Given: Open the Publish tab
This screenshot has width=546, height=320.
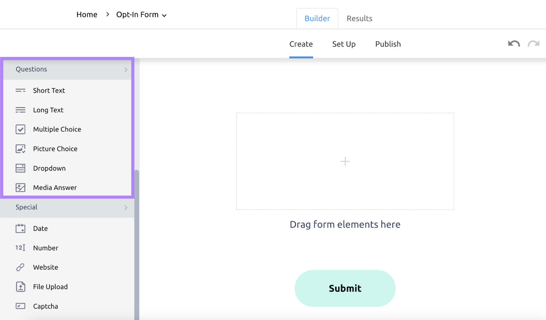Looking at the screenshot, I should coord(388,44).
